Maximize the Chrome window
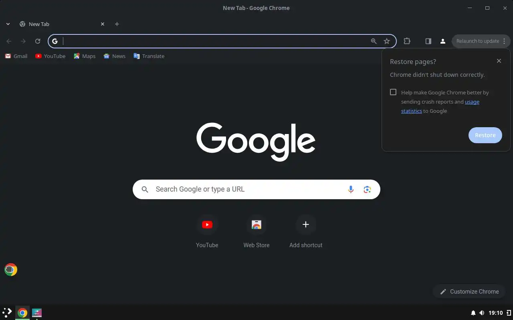This screenshot has height=320, width=513. [487, 8]
